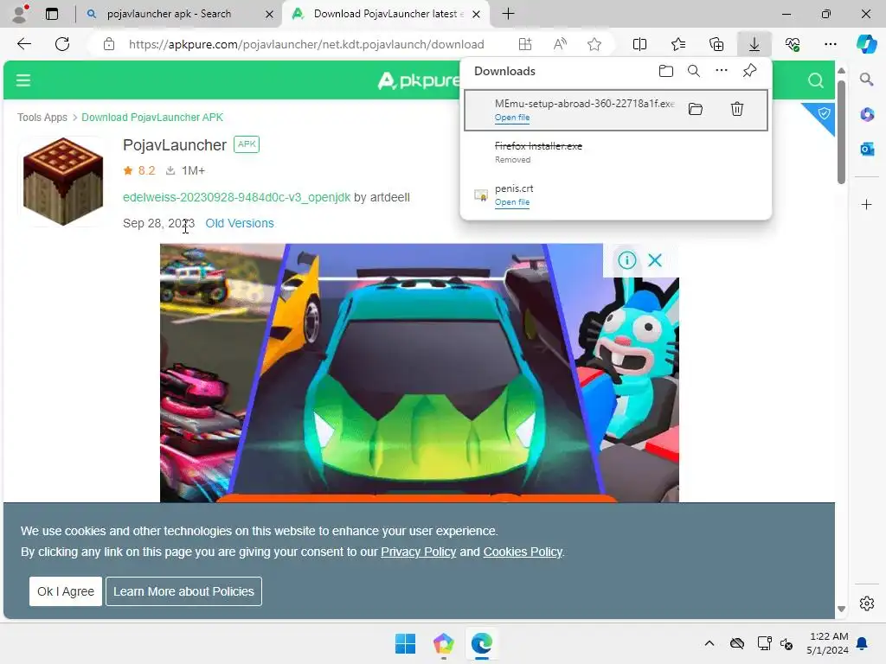Reload the page with the refresh icon
This screenshot has height=664, width=886.
tap(62, 44)
